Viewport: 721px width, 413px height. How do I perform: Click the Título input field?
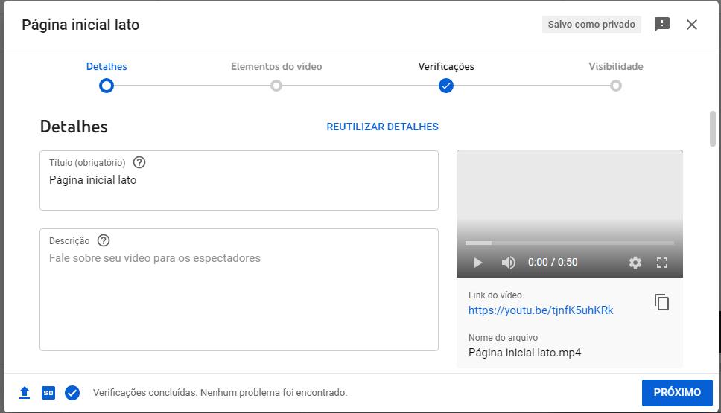(x=239, y=181)
